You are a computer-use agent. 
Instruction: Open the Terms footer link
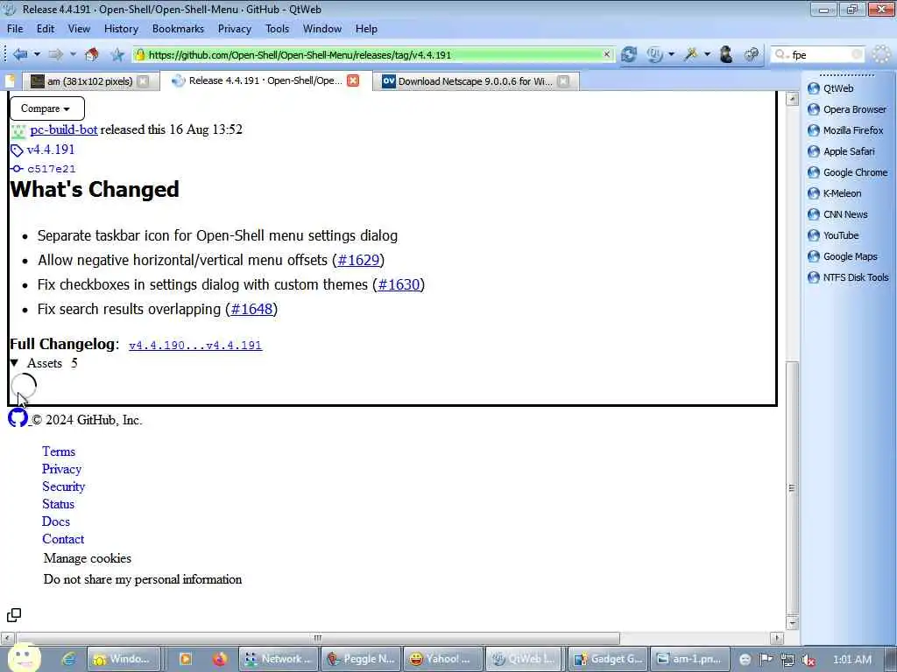pyautogui.click(x=59, y=451)
